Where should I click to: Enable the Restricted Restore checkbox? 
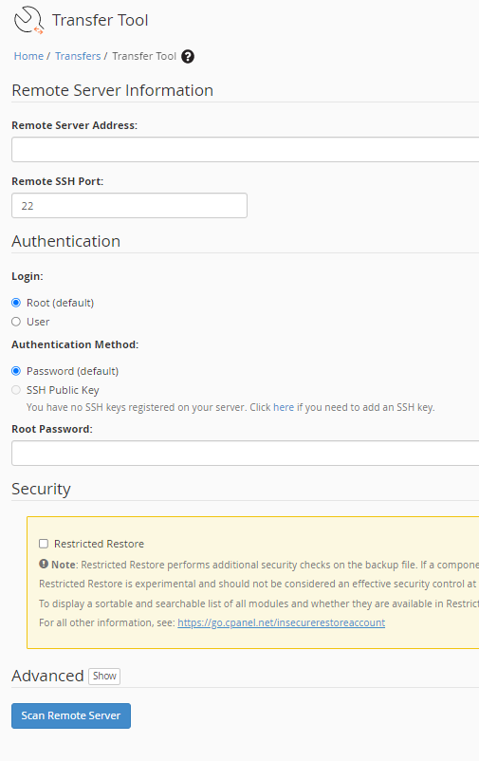[44, 544]
